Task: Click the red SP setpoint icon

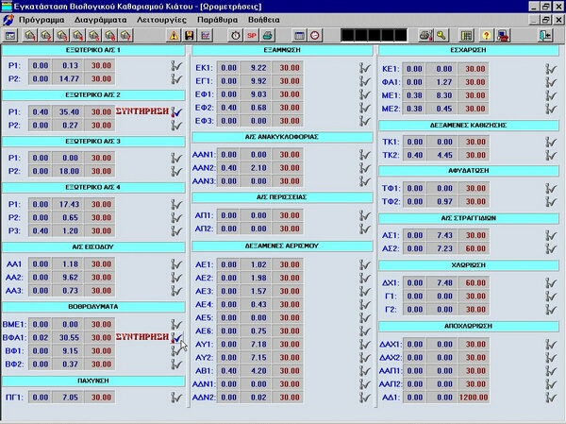Action: pos(251,35)
